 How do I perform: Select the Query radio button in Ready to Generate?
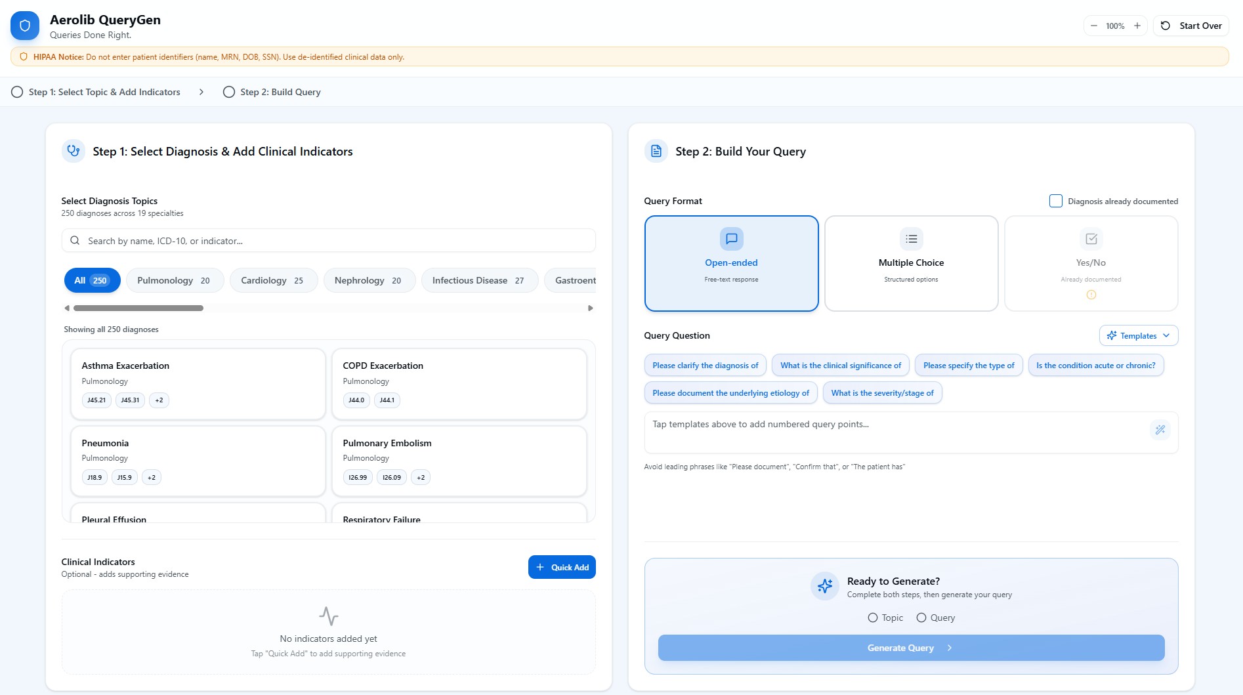point(921,618)
